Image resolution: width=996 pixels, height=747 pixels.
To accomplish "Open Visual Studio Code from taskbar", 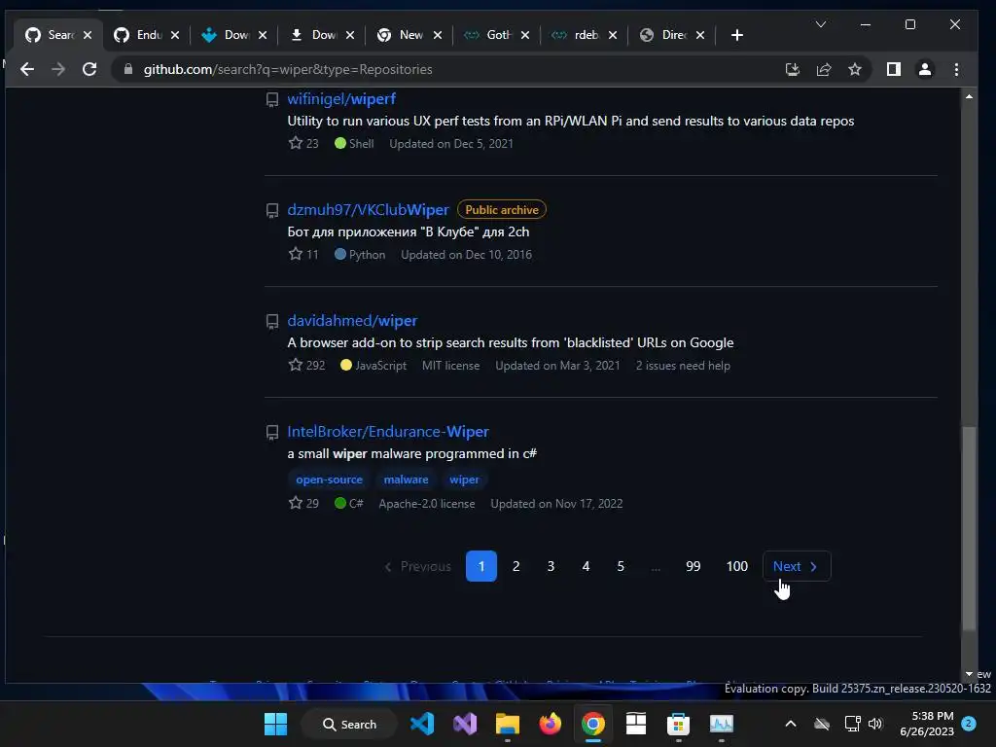I will click(422, 724).
